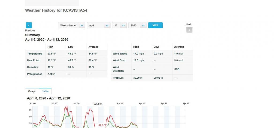Image resolution: width=274 pixels, height=128 pixels.
Task: Switch to the Table tab
Action: click(x=45, y=91)
